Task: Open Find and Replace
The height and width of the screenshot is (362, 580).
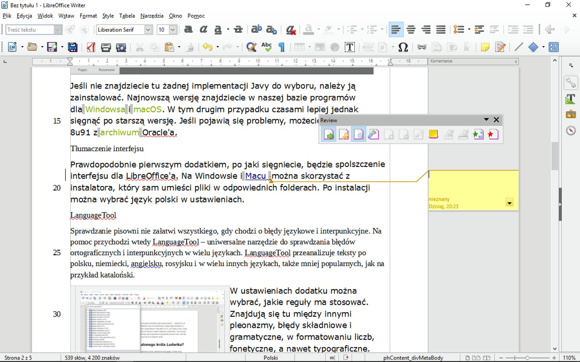Action: [251, 47]
